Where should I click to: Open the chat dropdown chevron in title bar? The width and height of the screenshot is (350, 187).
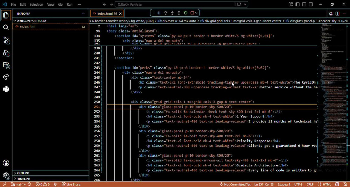point(245,5)
